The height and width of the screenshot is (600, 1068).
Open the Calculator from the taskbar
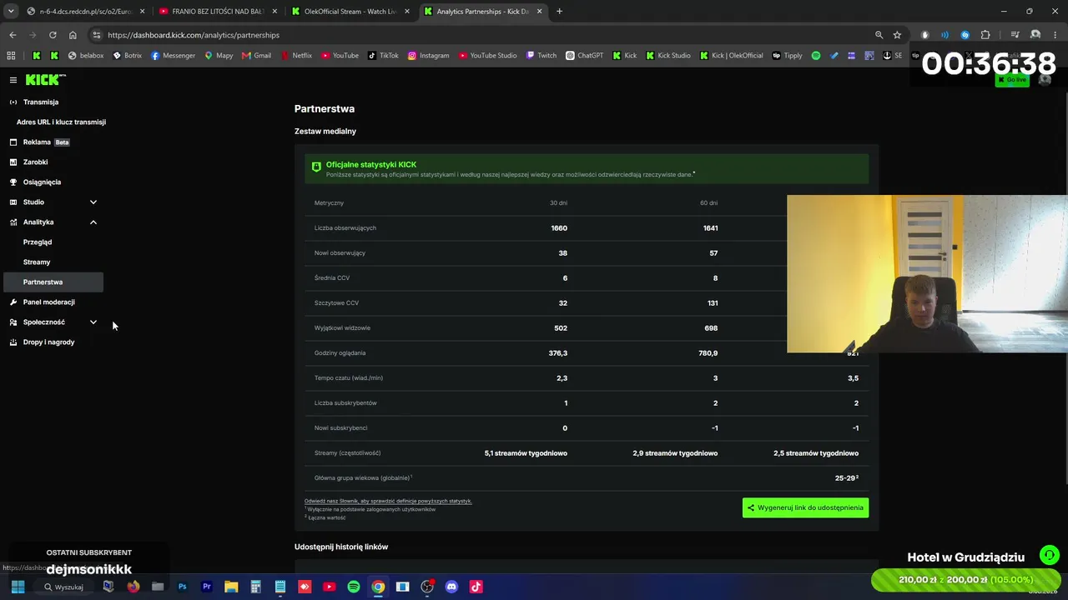tap(255, 587)
